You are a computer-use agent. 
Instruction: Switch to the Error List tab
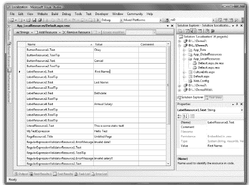click(x=99, y=174)
